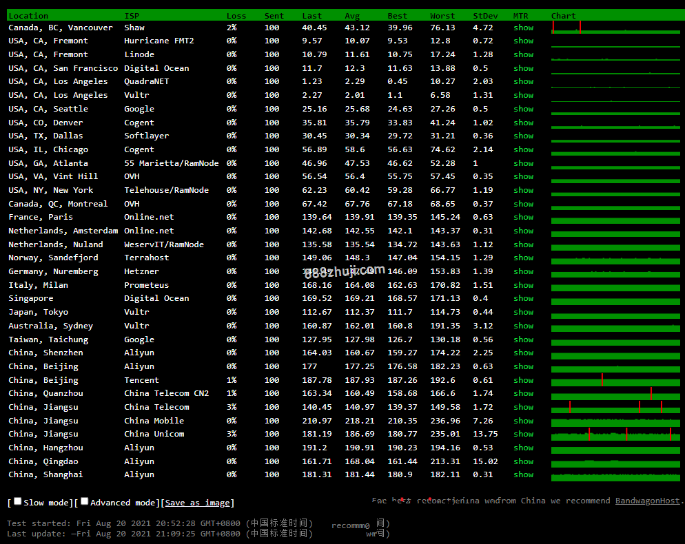Image resolution: width=685 pixels, height=544 pixels.
Task: Select the 'China Mobile' ISP text
Action: click(x=154, y=421)
